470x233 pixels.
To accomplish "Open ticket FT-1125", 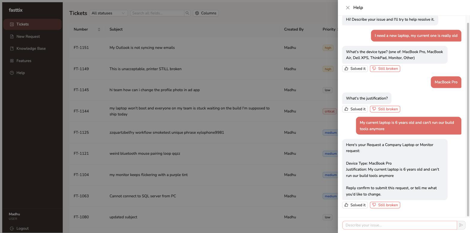I will pos(81,133).
